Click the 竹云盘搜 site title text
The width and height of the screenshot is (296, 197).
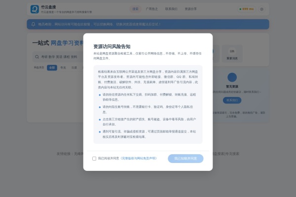(48, 7)
